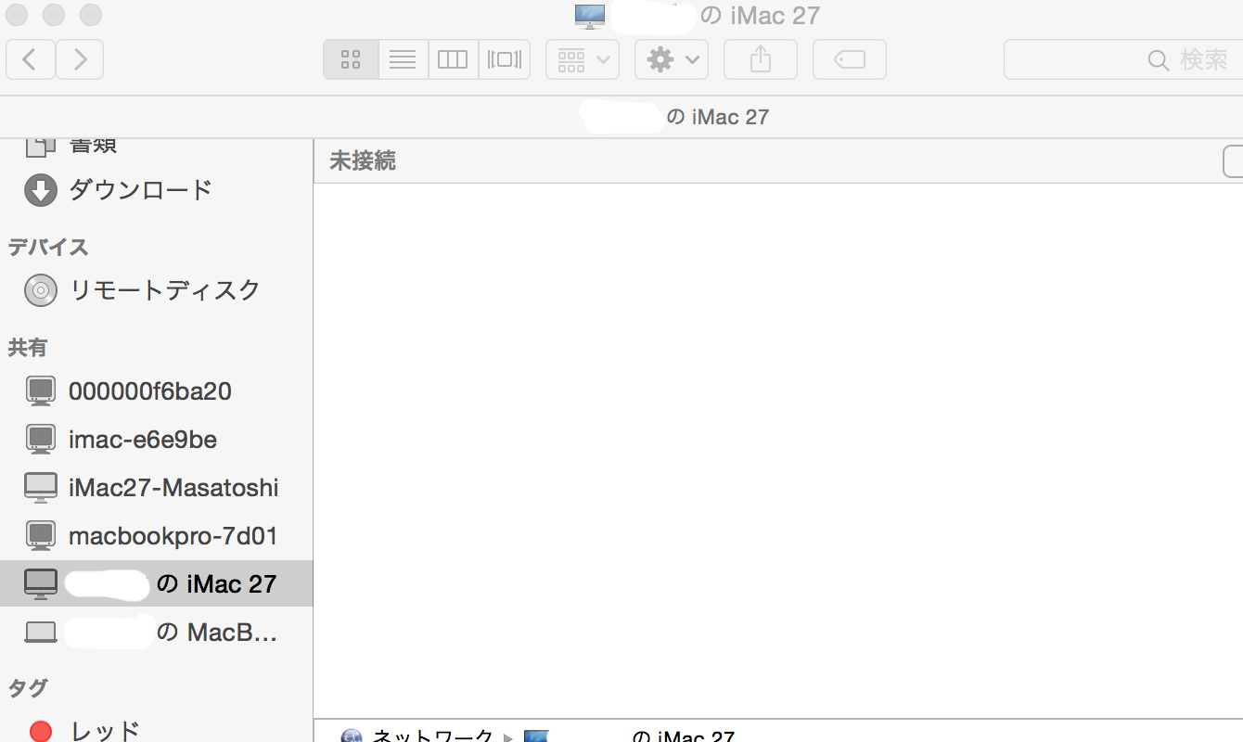
Task: Switch to list view
Action: tap(403, 59)
